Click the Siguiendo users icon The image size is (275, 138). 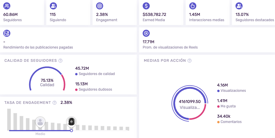pos(53,6)
